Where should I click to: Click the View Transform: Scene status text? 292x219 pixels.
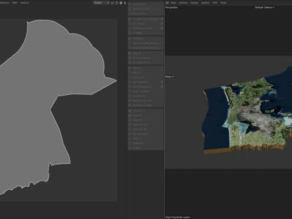pos(178,217)
